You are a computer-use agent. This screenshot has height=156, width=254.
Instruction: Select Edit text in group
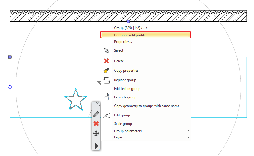click(127, 89)
